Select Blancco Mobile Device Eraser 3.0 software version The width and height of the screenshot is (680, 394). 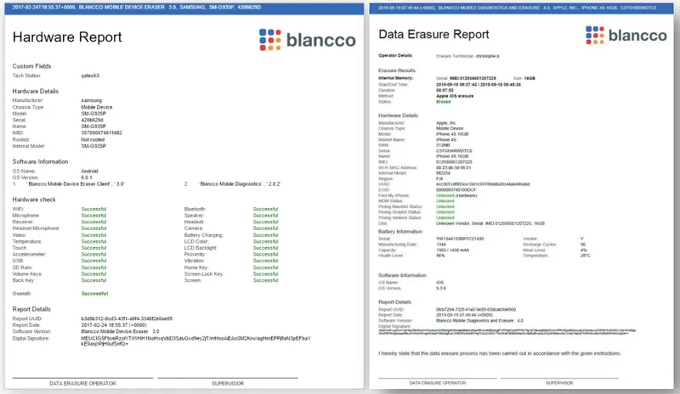pos(120,331)
